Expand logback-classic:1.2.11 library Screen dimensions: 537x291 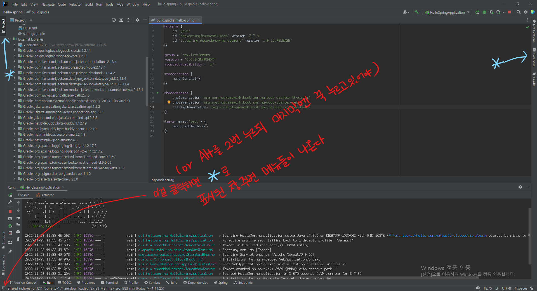click(14, 50)
